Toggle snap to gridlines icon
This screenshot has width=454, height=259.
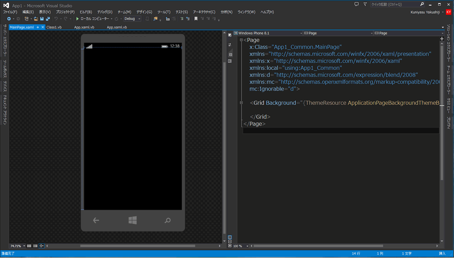coord(35,246)
